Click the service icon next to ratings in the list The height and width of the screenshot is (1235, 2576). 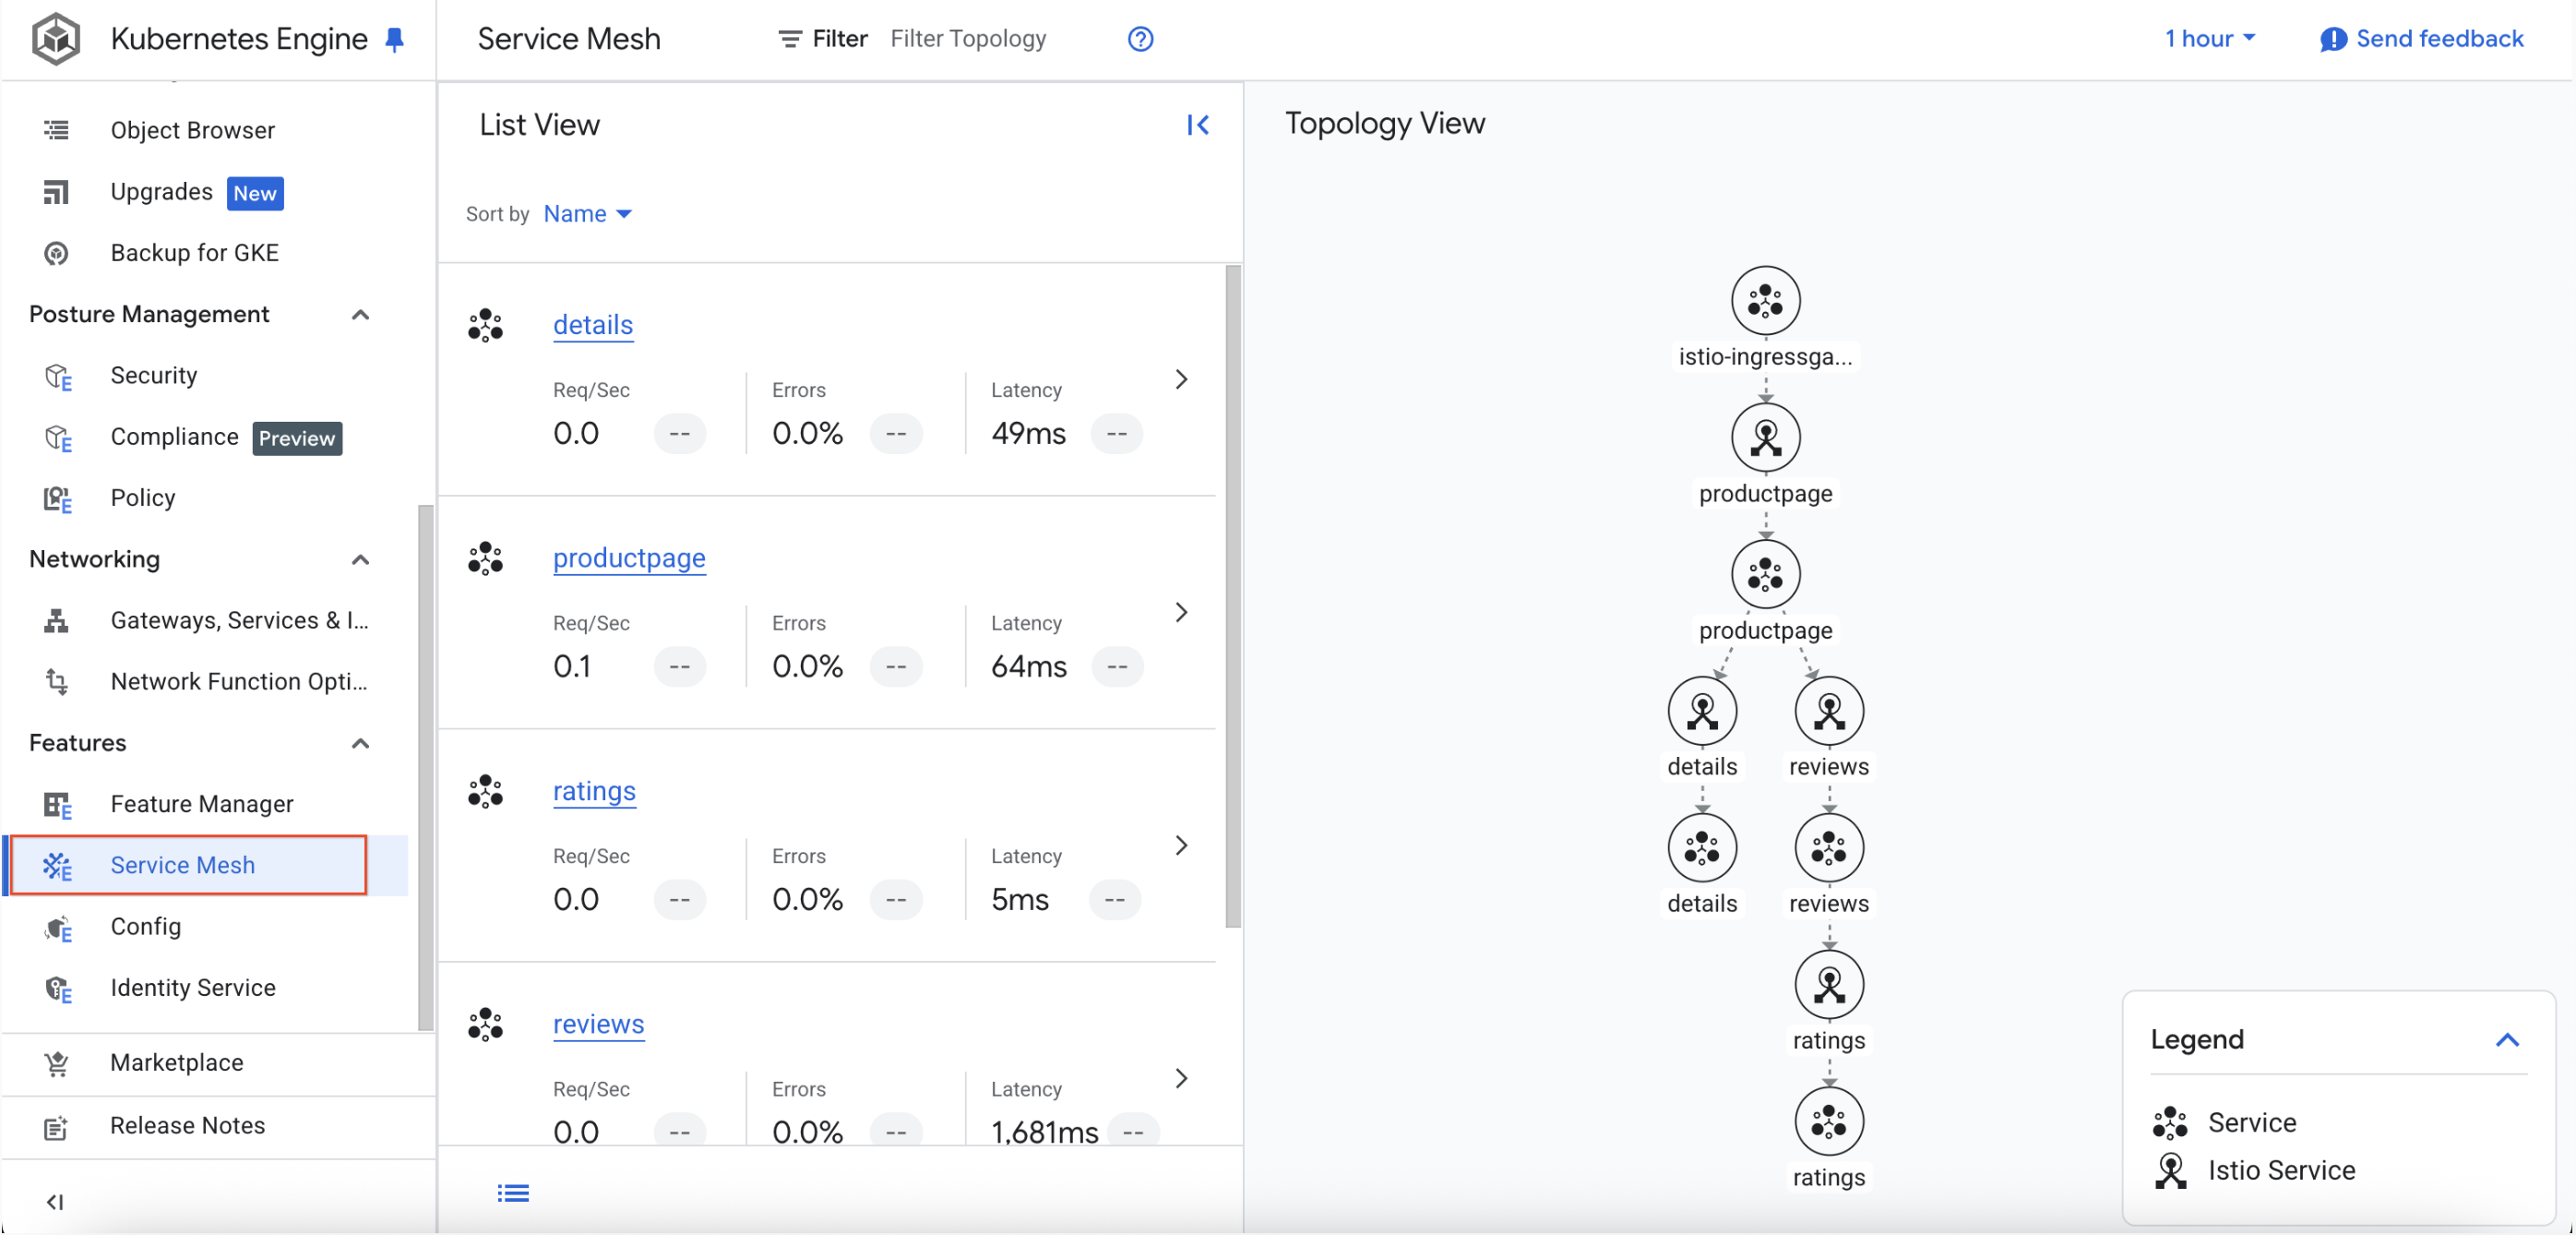(x=486, y=792)
